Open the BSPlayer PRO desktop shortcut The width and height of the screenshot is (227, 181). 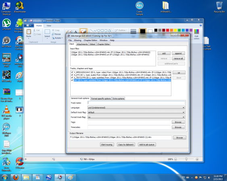[6, 130]
